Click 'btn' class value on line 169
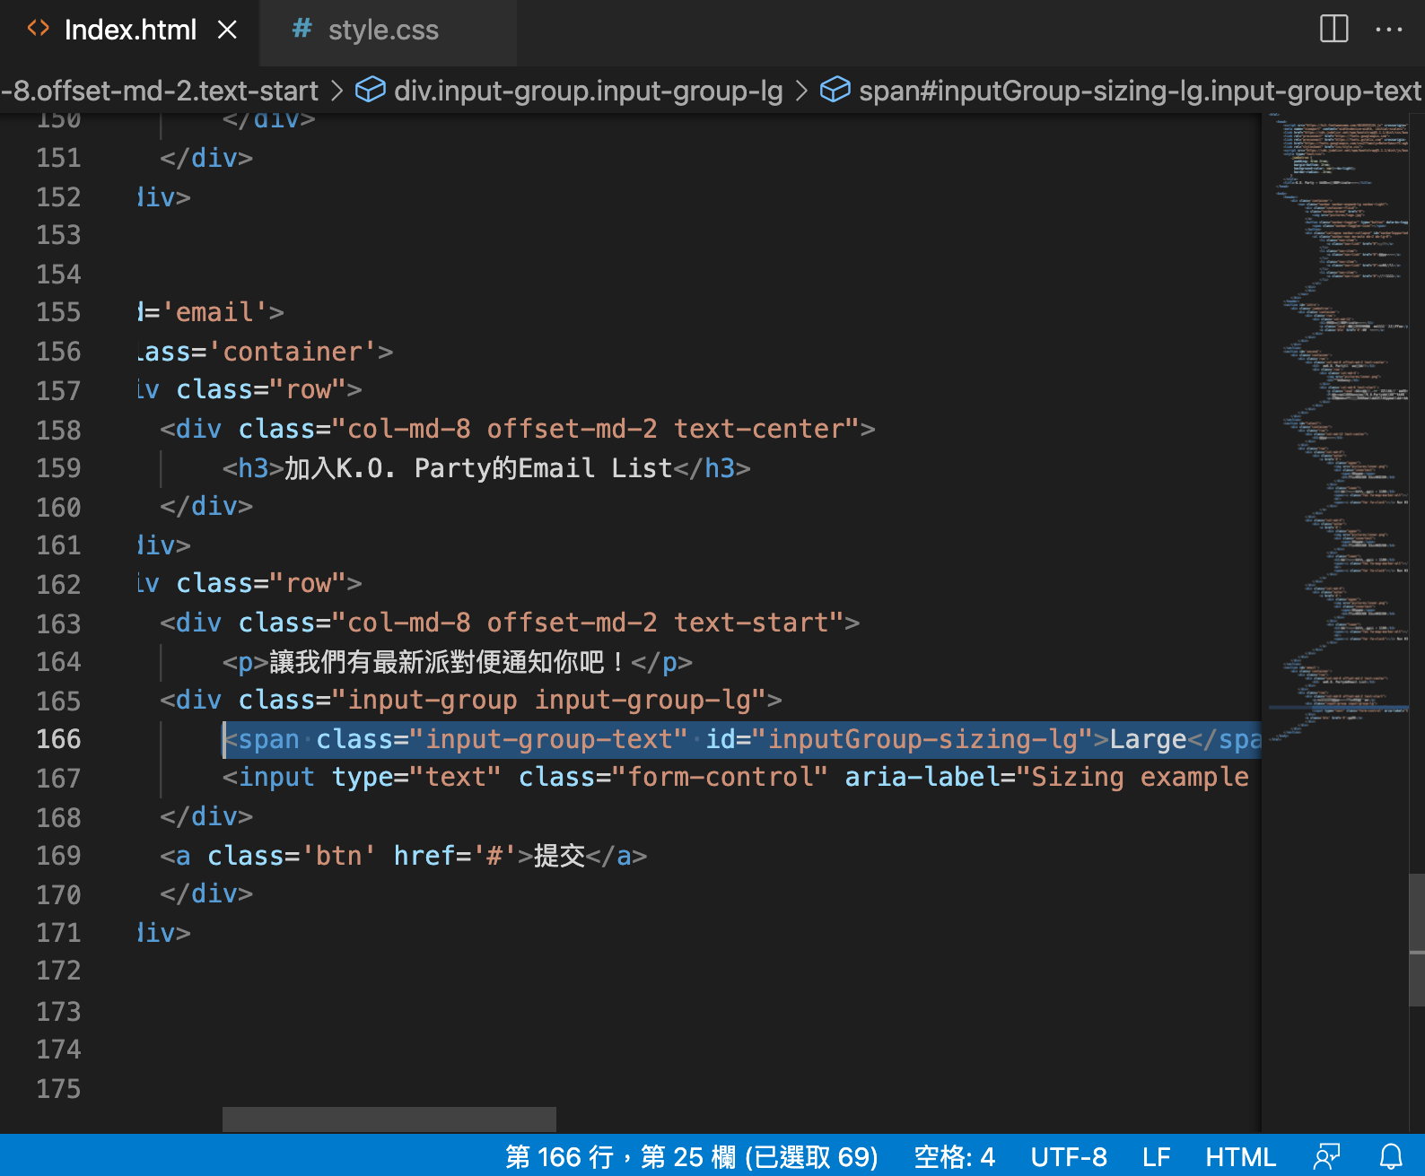Screen dimensions: 1425x1176 (338, 856)
